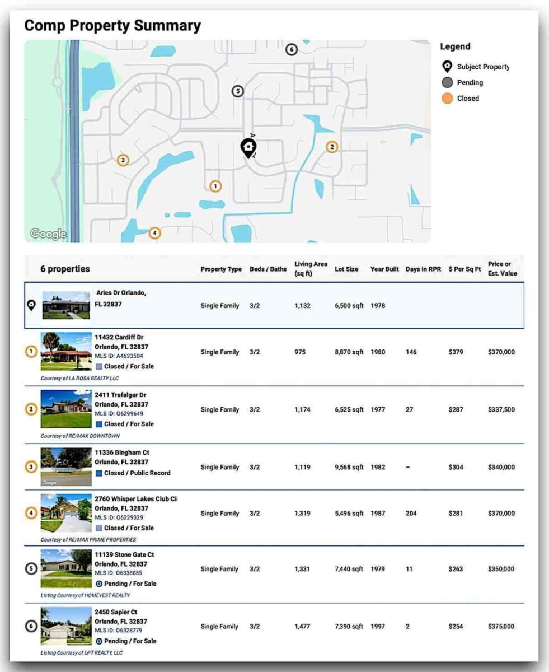Click the circled 5 badge beside 11139 Stone Gate Ct

tap(31, 568)
